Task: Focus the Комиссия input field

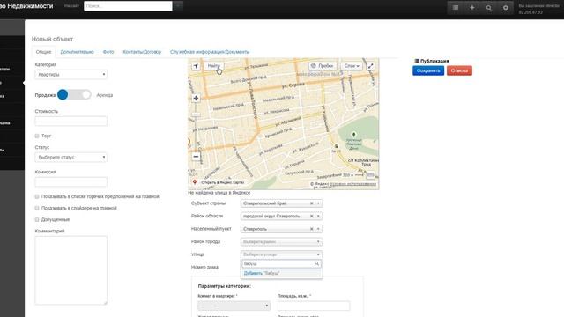Action: 70,182
